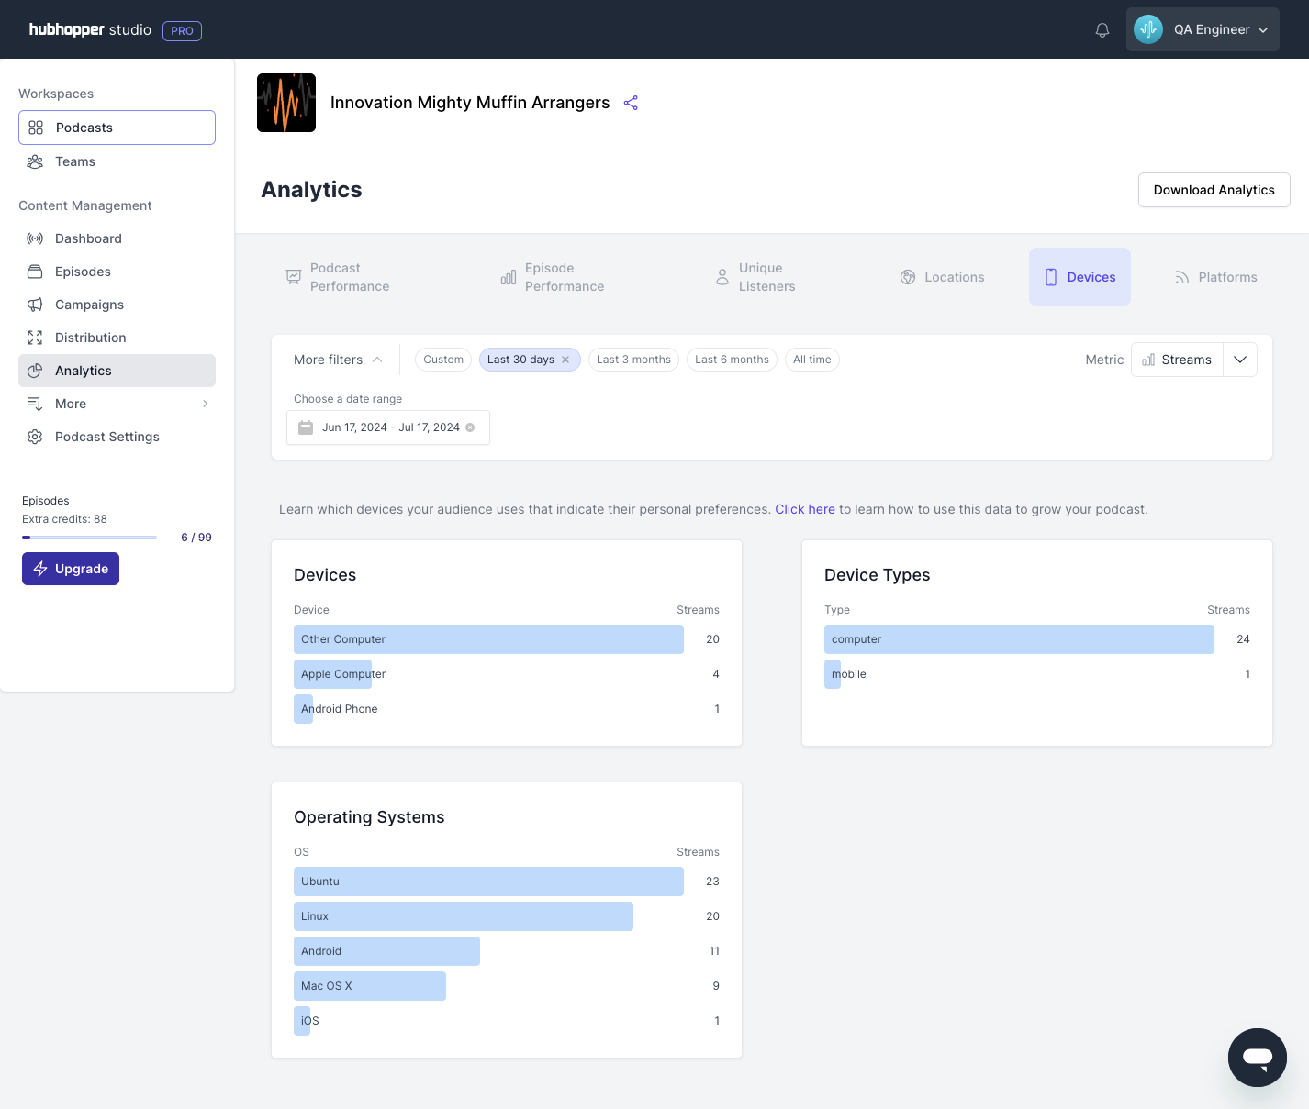Click the podcast cover artwork thumbnail
This screenshot has width=1309, height=1109.
click(286, 103)
